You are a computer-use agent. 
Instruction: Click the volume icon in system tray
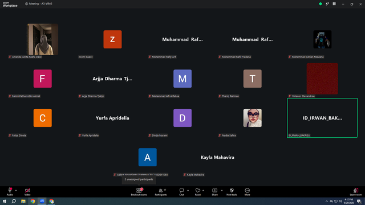point(340,201)
